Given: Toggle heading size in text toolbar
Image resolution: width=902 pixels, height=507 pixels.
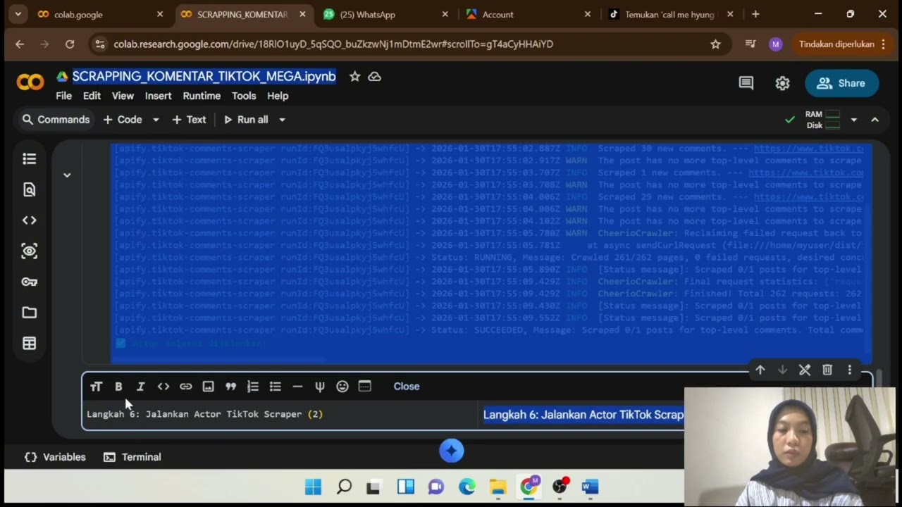Looking at the screenshot, I should click(97, 387).
